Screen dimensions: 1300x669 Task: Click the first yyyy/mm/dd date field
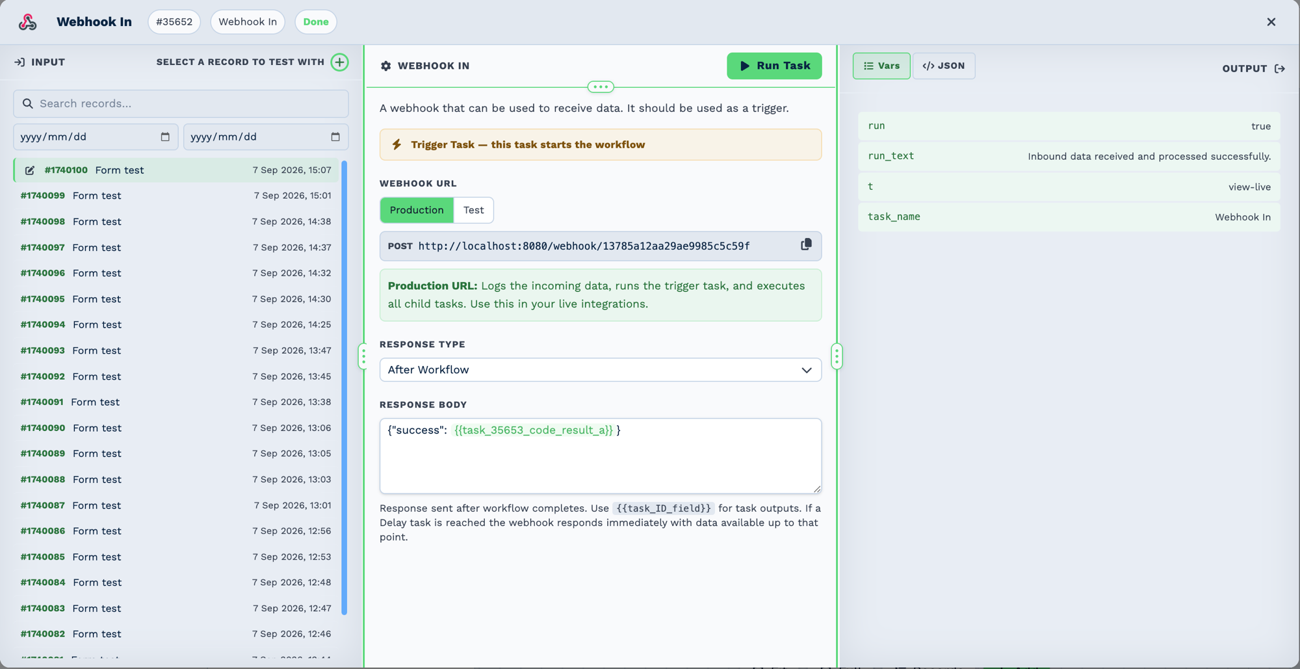(x=96, y=137)
